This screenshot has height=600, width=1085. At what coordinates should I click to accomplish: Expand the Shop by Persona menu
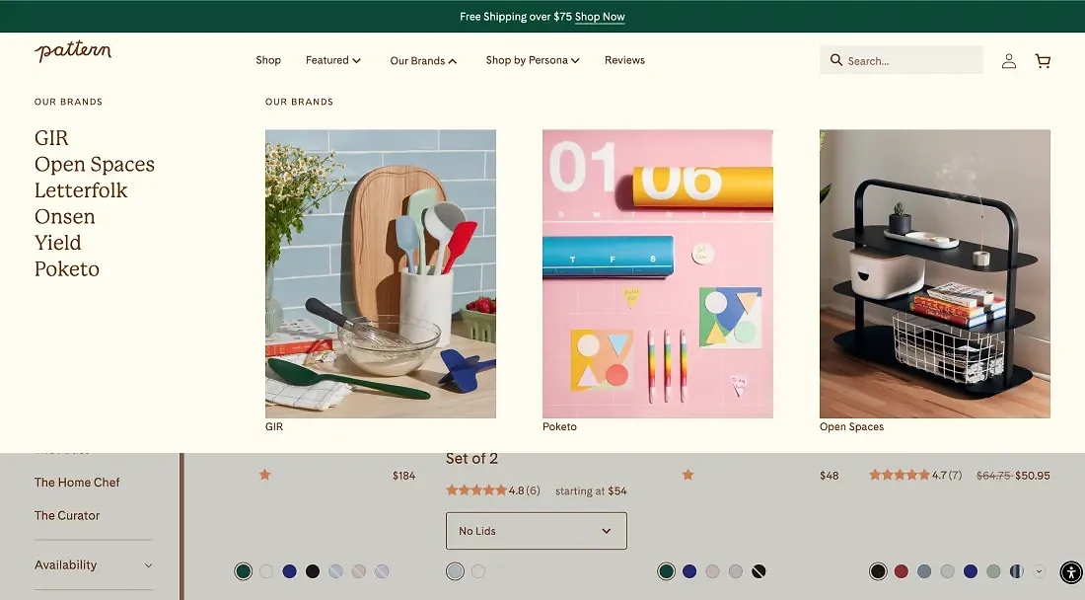pyautogui.click(x=532, y=60)
